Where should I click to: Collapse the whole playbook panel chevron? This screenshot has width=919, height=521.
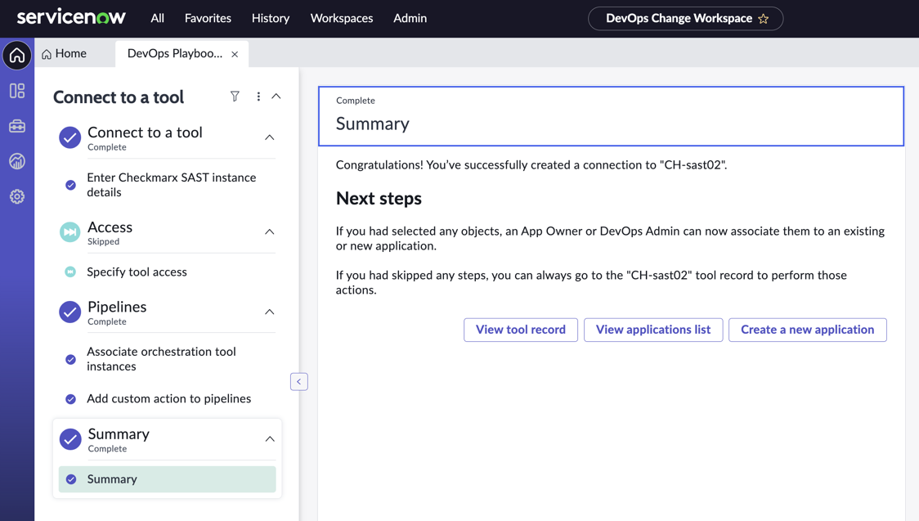pos(276,97)
